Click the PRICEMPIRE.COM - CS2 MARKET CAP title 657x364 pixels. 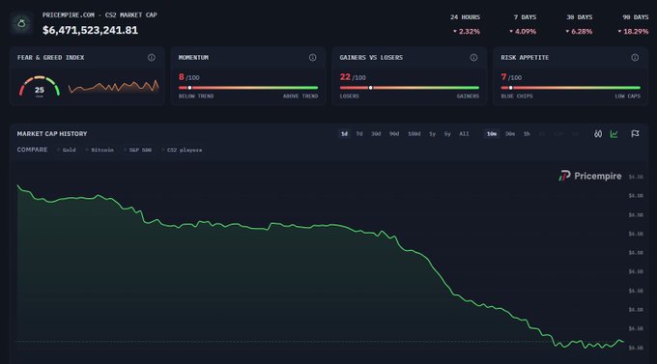click(x=100, y=15)
